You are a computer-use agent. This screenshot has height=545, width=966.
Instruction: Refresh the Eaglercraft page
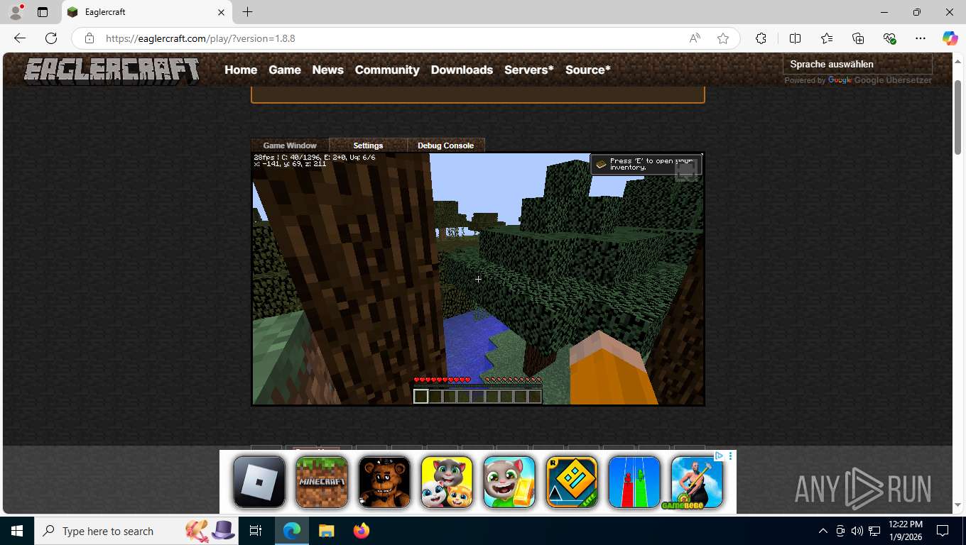[51, 38]
